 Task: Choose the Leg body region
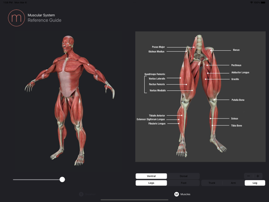(255, 183)
